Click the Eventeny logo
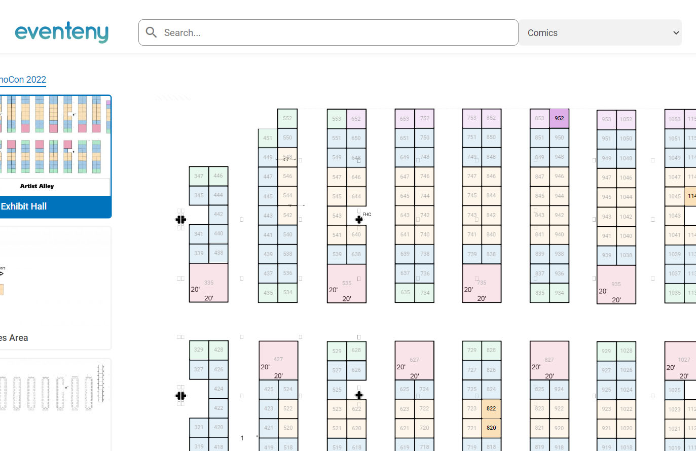The height and width of the screenshot is (451, 696). pos(62,31)
